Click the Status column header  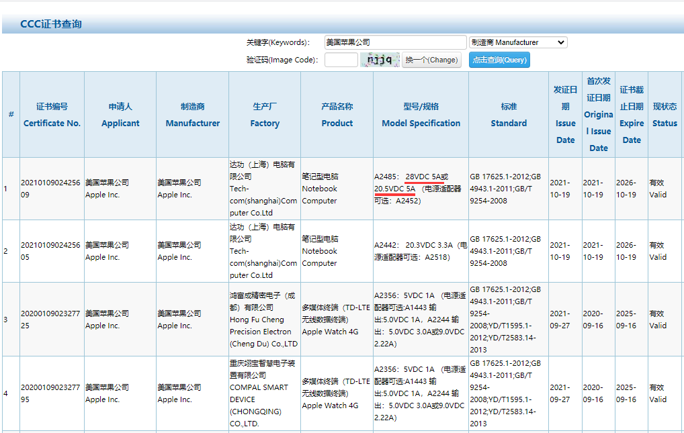[x=665, y=115]
